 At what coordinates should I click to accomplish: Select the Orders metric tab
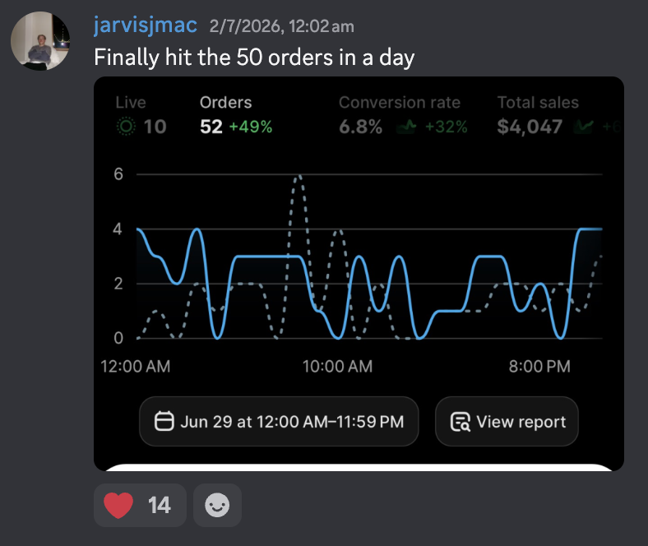click(236, 115)
